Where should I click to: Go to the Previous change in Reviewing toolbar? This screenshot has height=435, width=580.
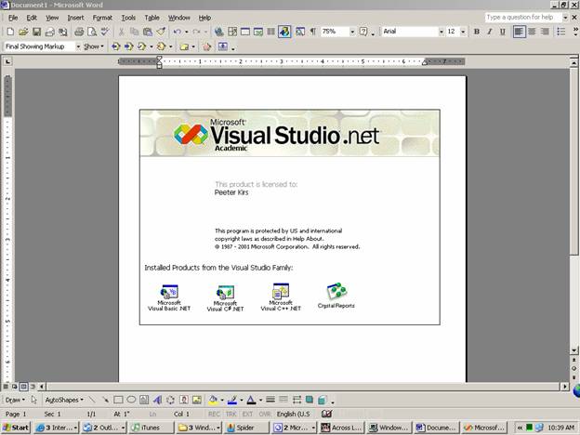116,46
